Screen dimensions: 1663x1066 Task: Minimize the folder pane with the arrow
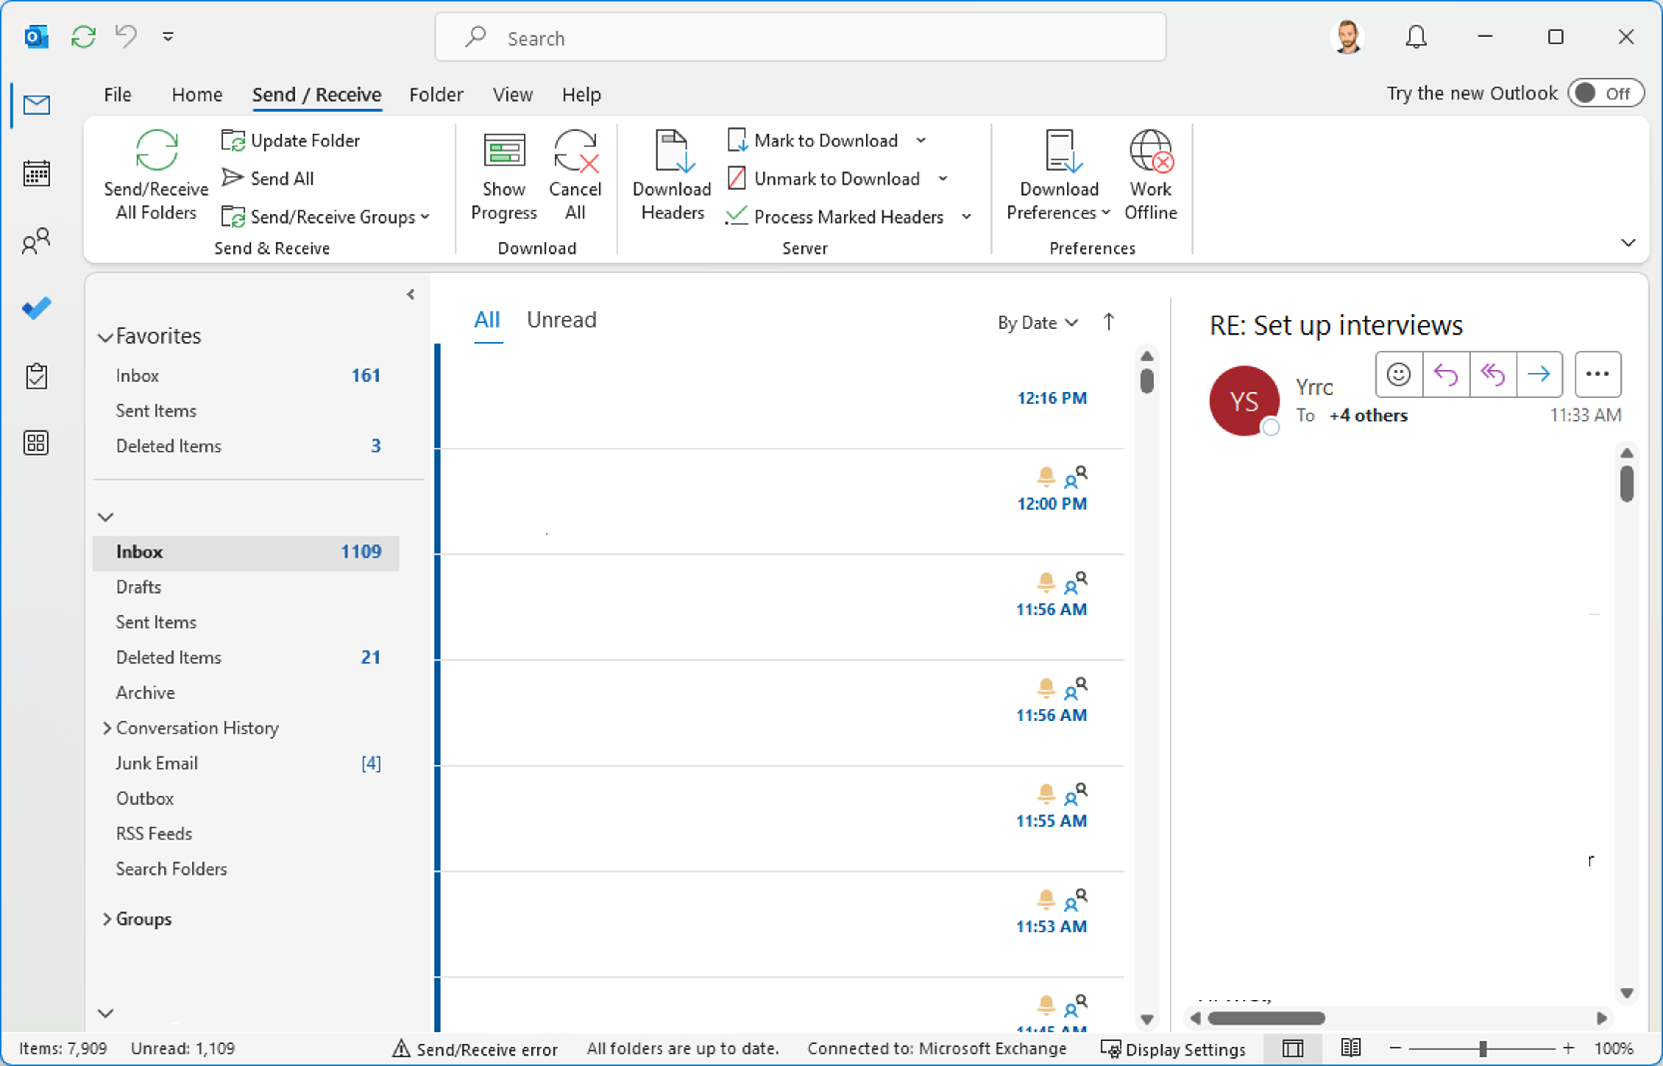[x=410, y=295]
